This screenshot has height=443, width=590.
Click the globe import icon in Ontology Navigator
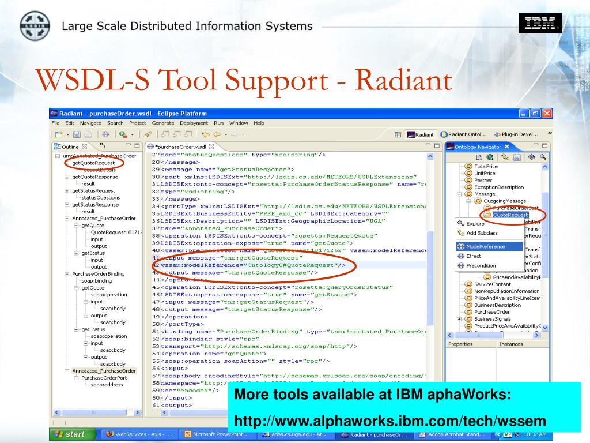490,157
